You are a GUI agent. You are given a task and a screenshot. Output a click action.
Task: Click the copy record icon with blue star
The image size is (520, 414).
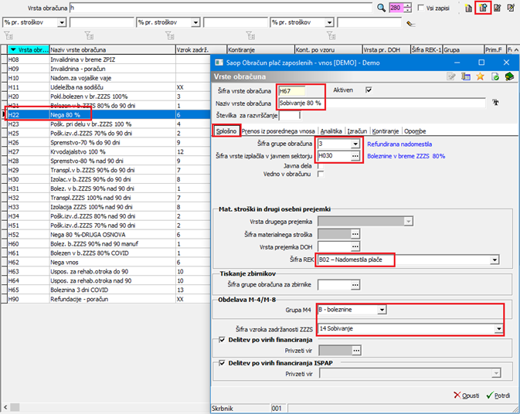point(483,8)
